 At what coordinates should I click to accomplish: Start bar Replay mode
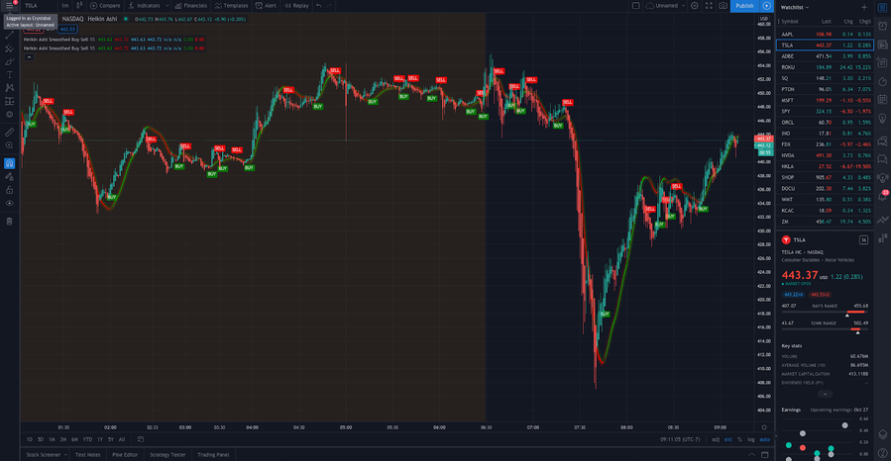coord(296,6)
